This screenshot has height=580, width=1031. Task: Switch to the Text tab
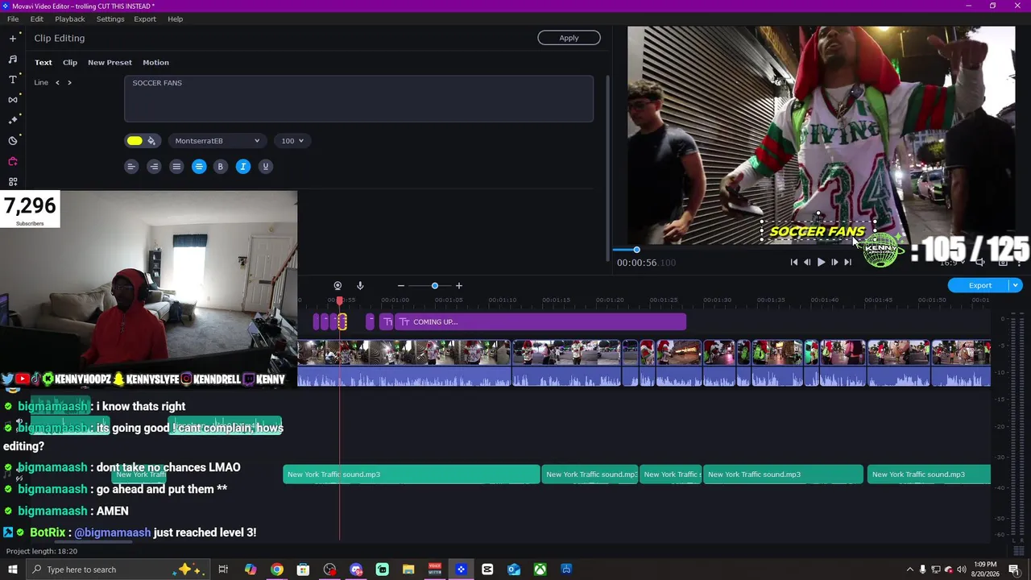[43, 62]
